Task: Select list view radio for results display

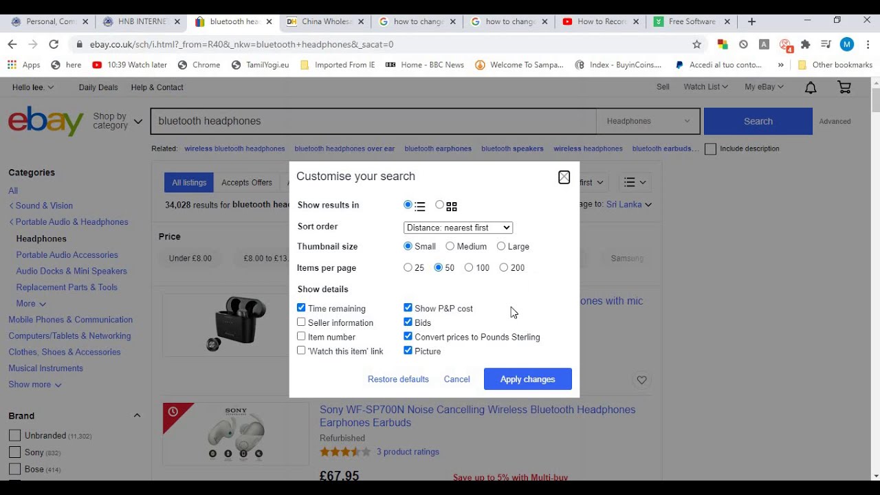Action: 408,205
